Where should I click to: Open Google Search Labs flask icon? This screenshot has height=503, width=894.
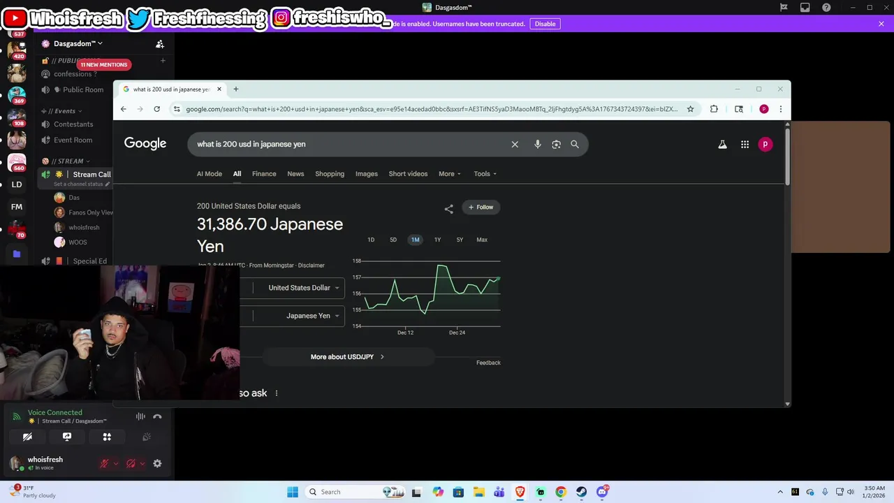722,145
